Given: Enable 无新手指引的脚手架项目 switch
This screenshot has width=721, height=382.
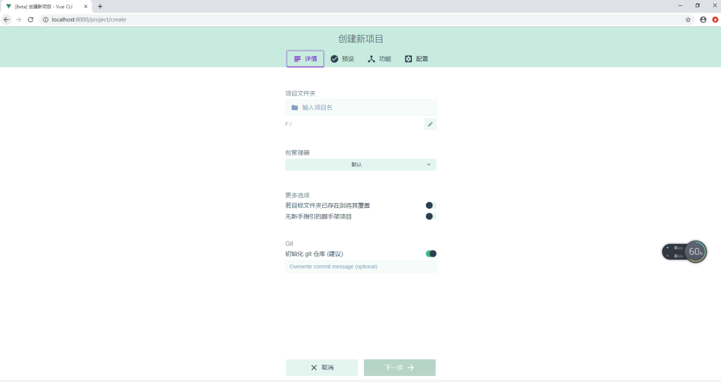Looking at the screenshot, I should click(x=431, y=216).
